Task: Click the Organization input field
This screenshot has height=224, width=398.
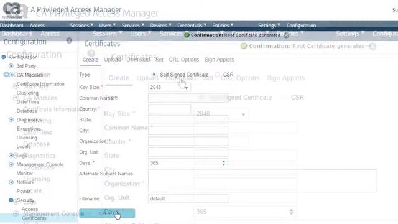Action: point(188,141)
